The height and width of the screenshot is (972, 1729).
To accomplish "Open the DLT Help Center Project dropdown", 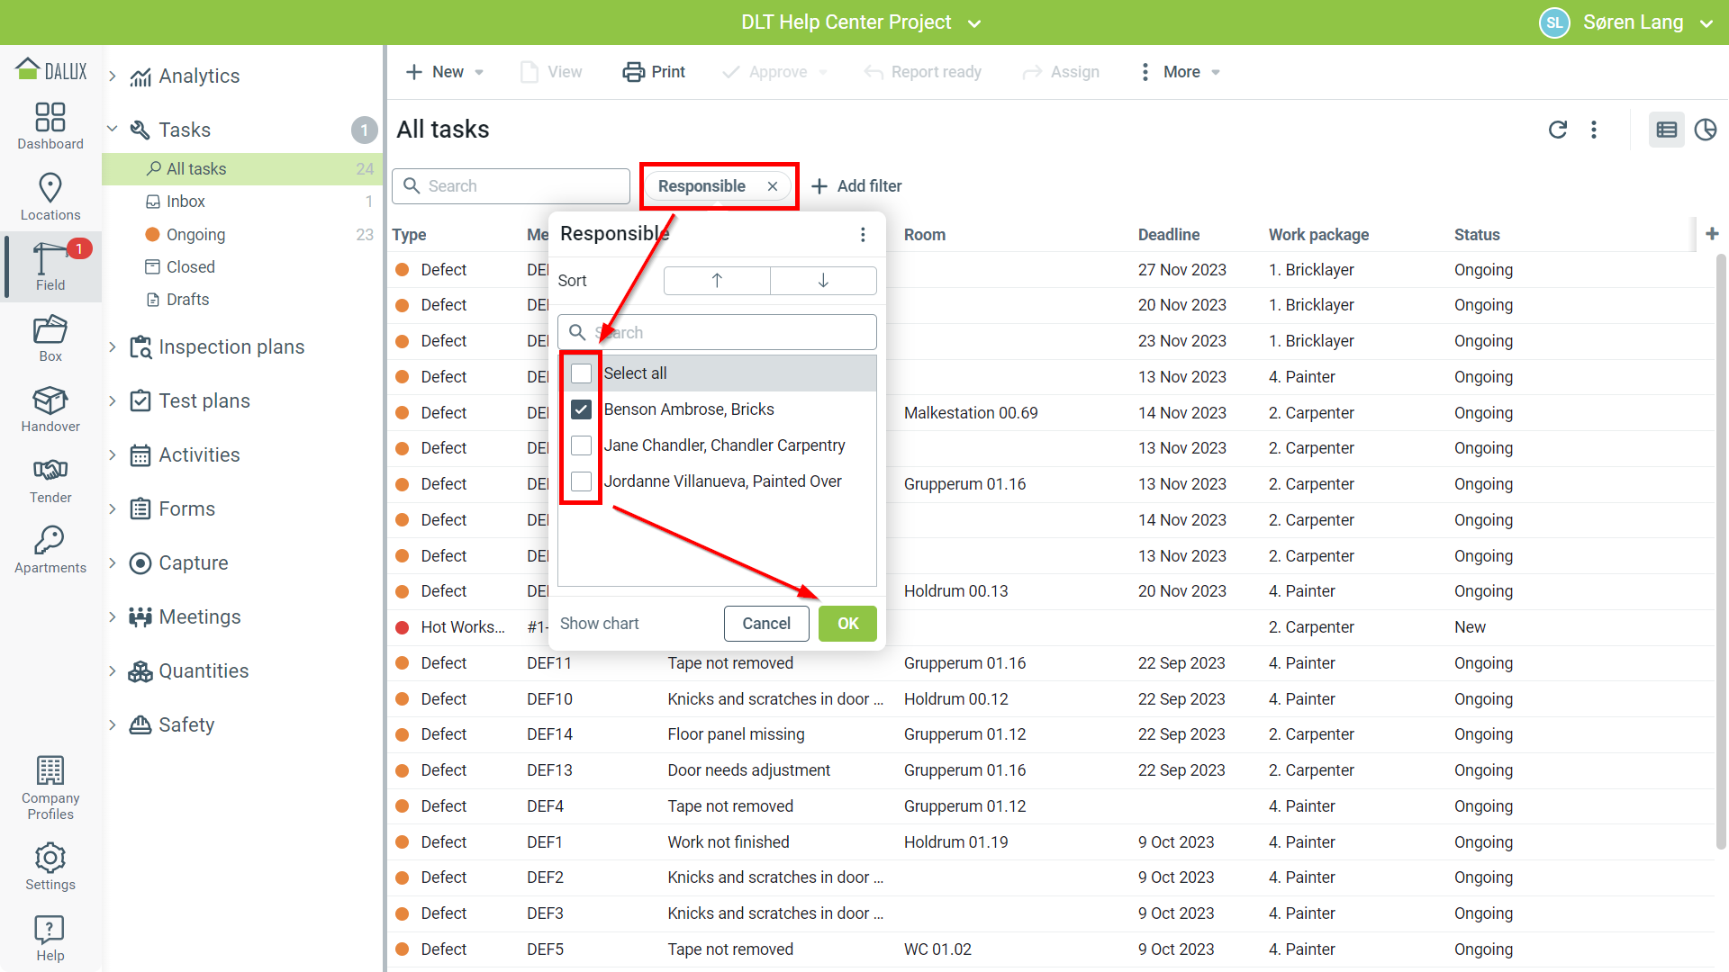I will tap(974, 23).
